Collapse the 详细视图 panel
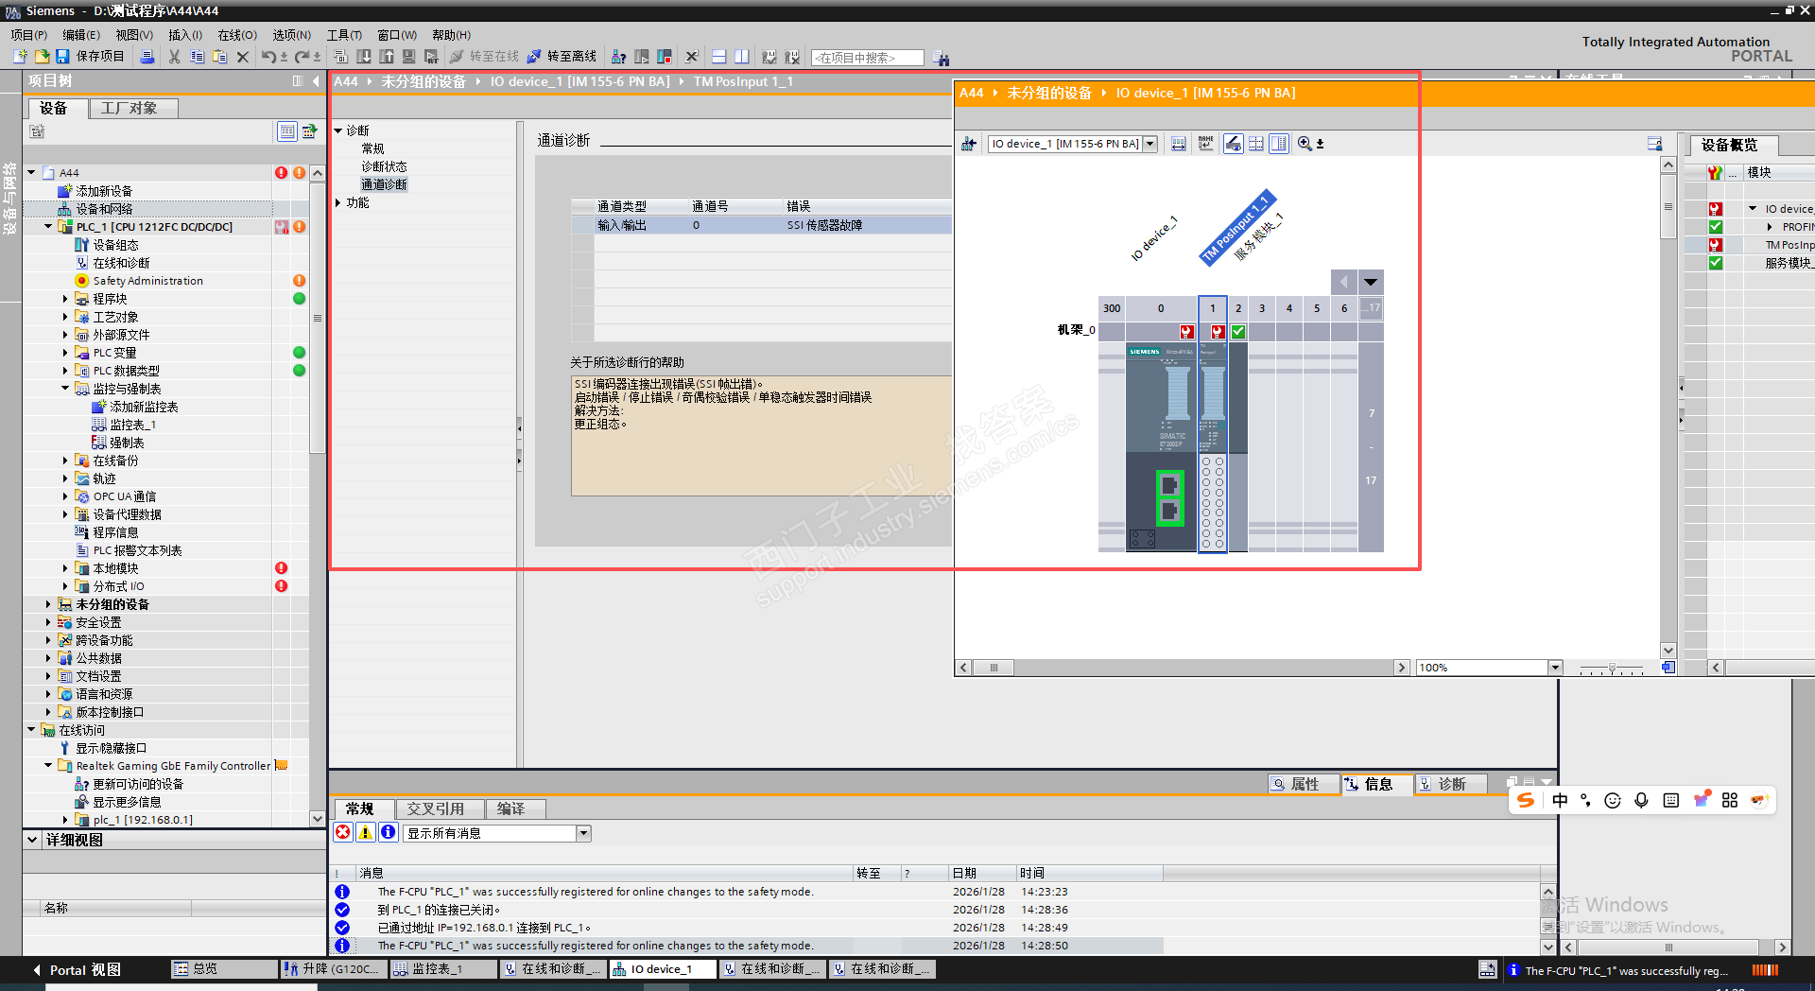Screen dimensions: 1815x991 pos(32,840)
